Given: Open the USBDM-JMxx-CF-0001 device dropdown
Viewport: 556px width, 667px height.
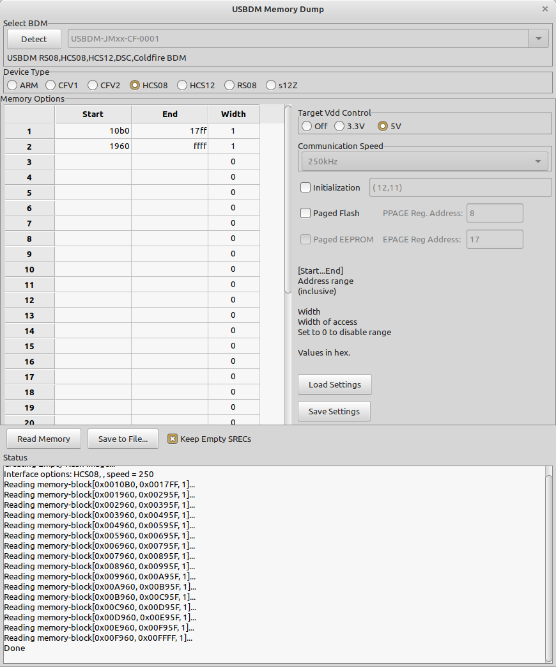Looking at the screenshot, I should pyautogui.click(x=537, y=38).
